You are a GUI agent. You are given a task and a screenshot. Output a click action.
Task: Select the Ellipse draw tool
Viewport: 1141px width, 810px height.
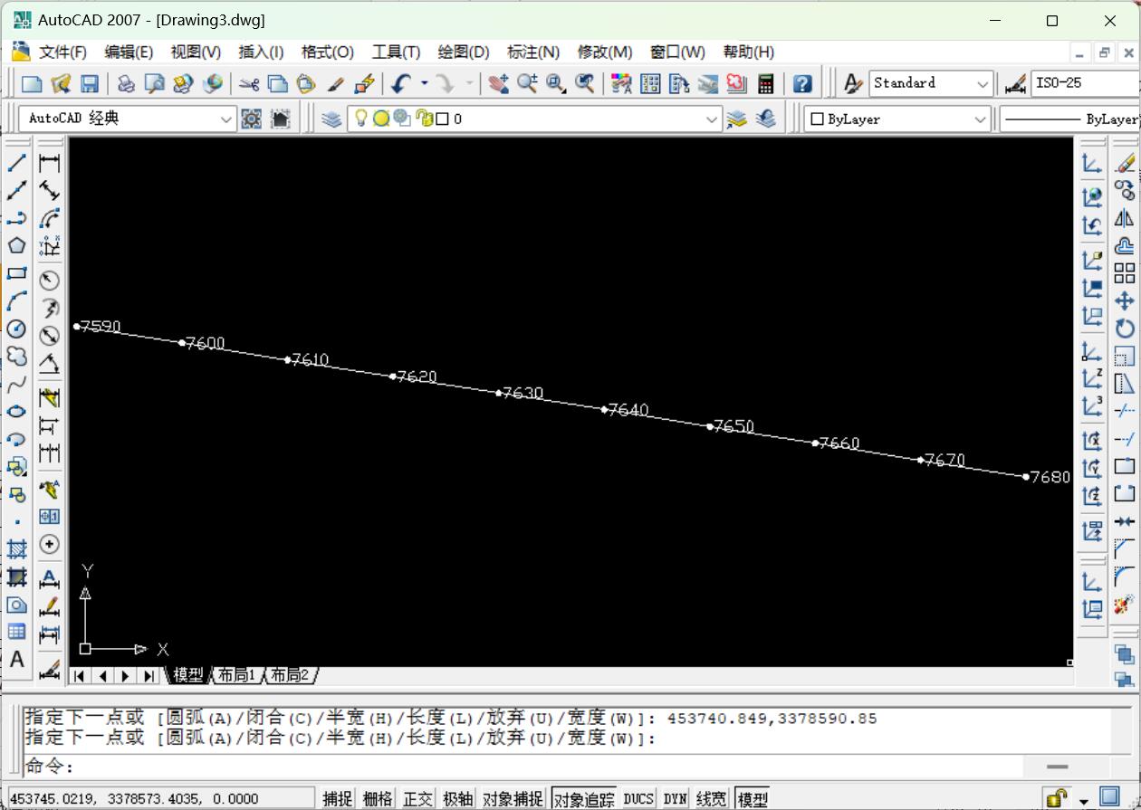pos(16,412)
